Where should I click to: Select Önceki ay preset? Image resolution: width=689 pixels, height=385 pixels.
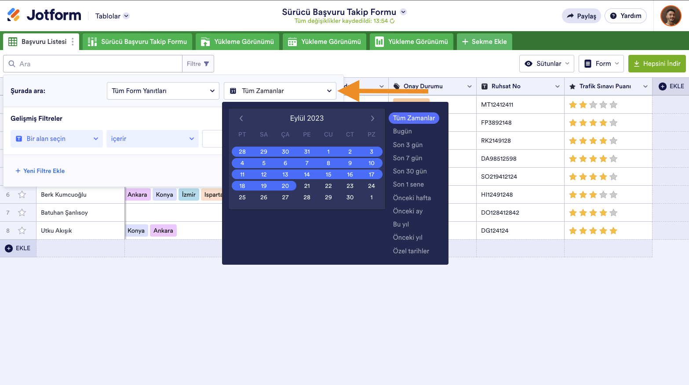pyautogui.click(x=408, y=211)
